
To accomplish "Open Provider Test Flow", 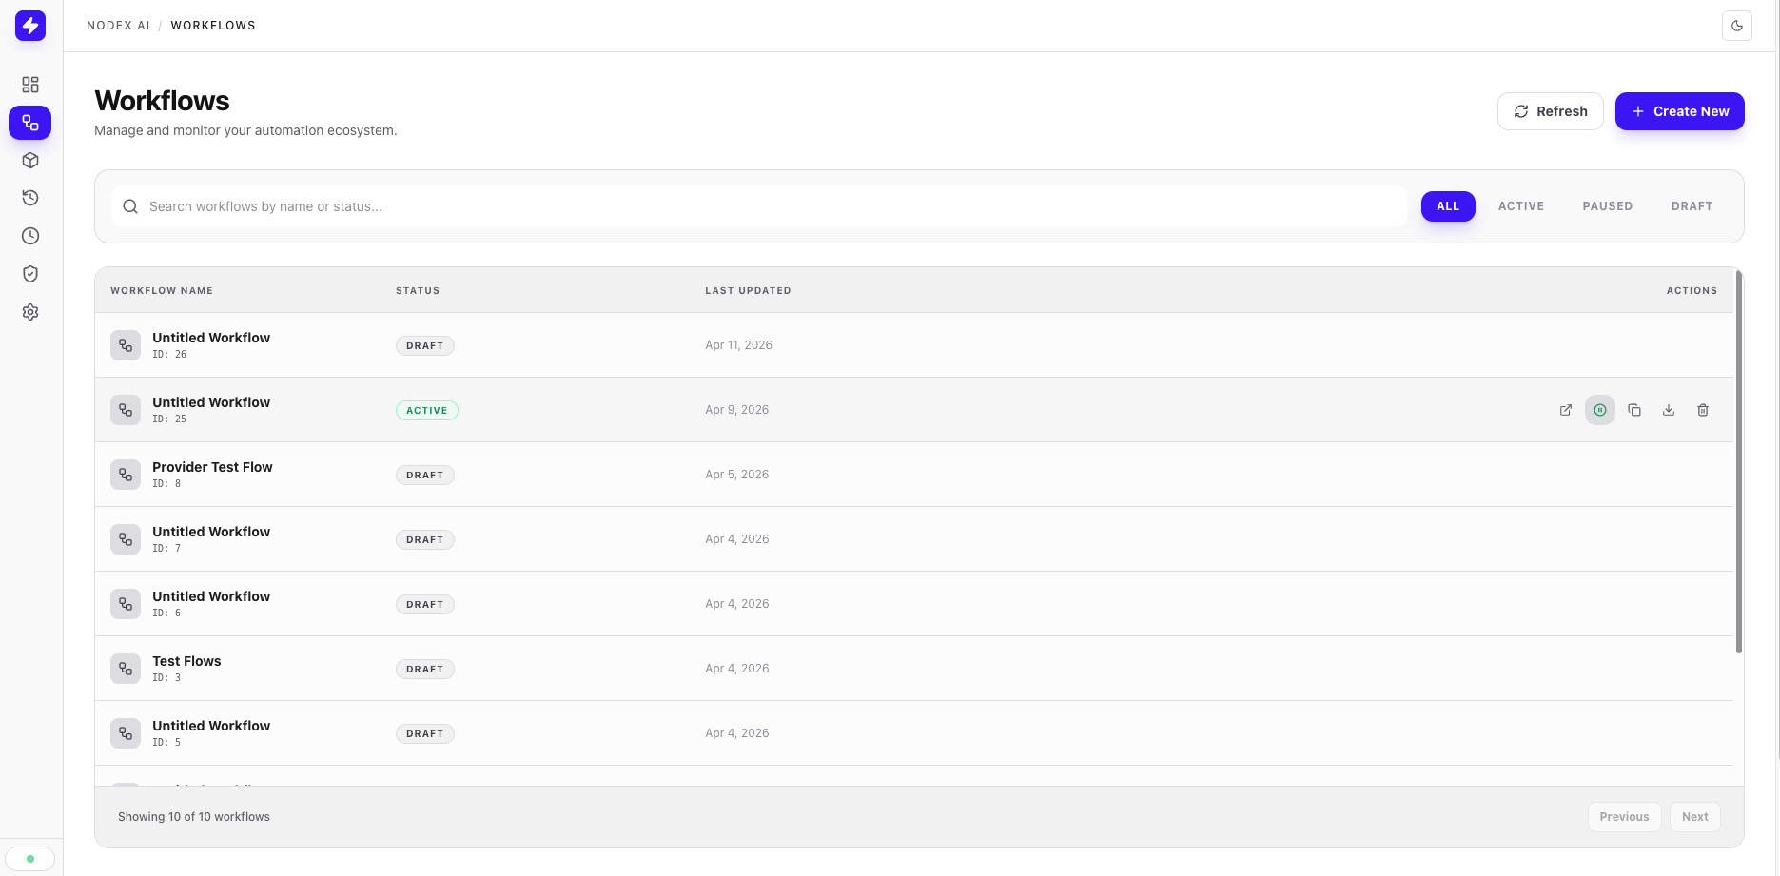I will click(212, 467).
